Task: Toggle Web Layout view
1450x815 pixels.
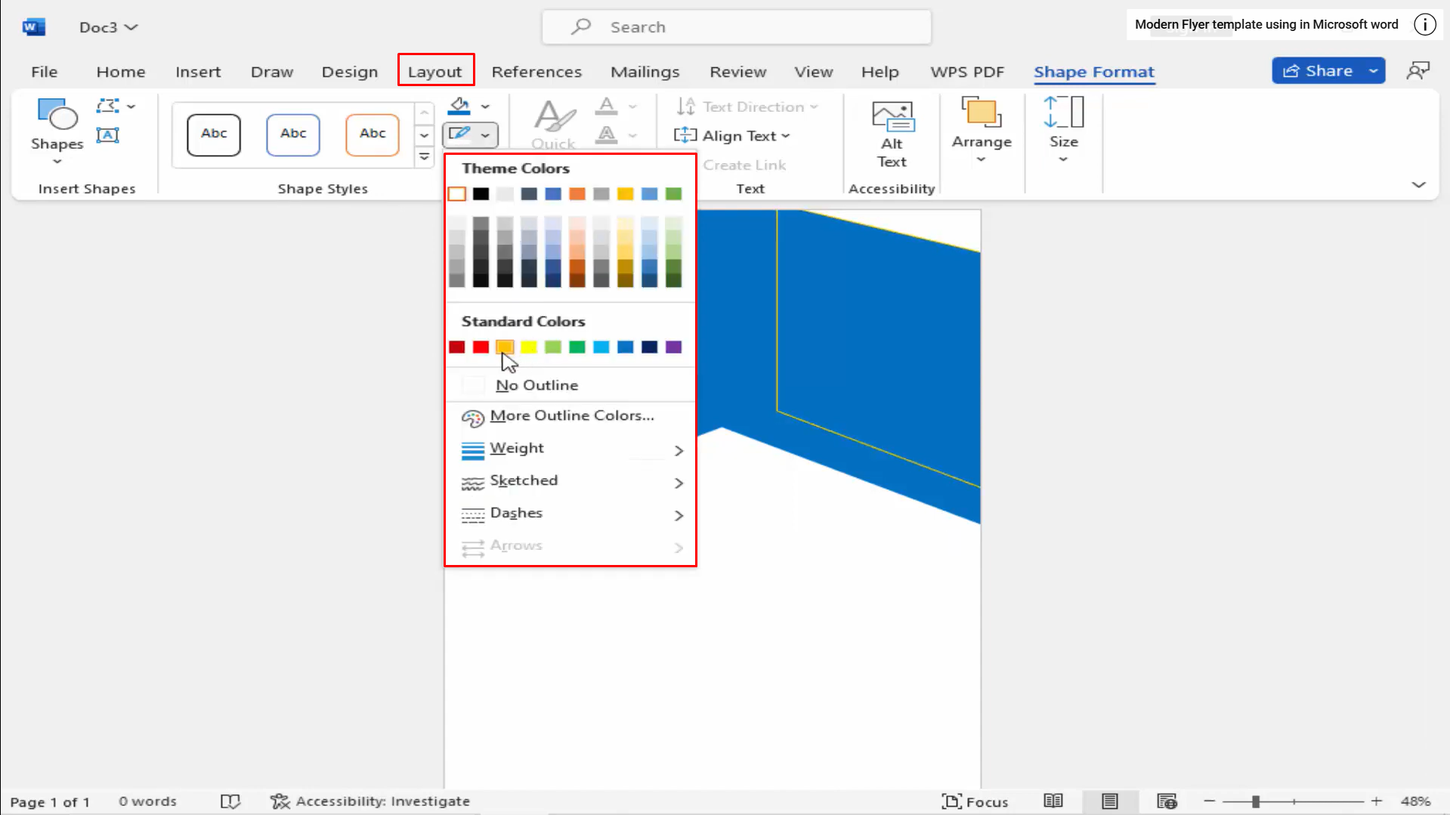Action: 1166,801
